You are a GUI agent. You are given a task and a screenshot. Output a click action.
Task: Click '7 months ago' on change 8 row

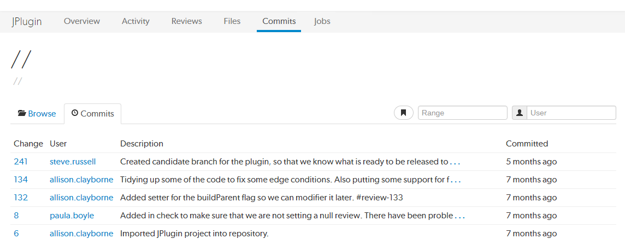532,216
